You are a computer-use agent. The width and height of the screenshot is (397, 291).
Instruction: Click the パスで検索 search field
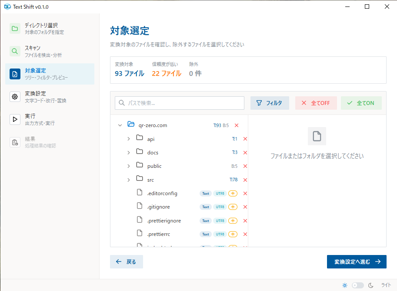tap(180, 103)
